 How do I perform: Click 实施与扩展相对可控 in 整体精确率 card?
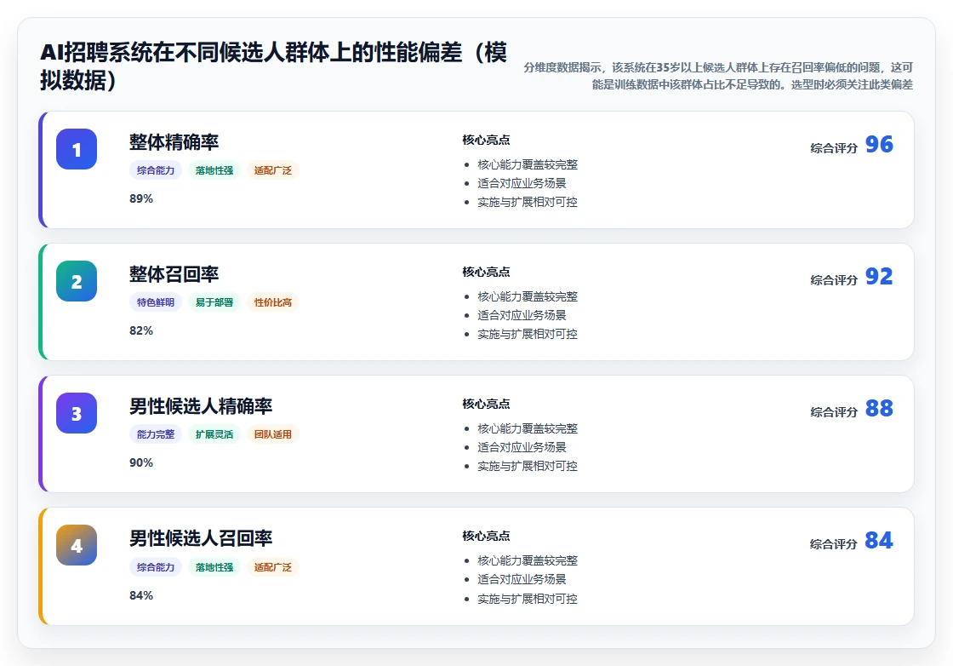[528, 202]
